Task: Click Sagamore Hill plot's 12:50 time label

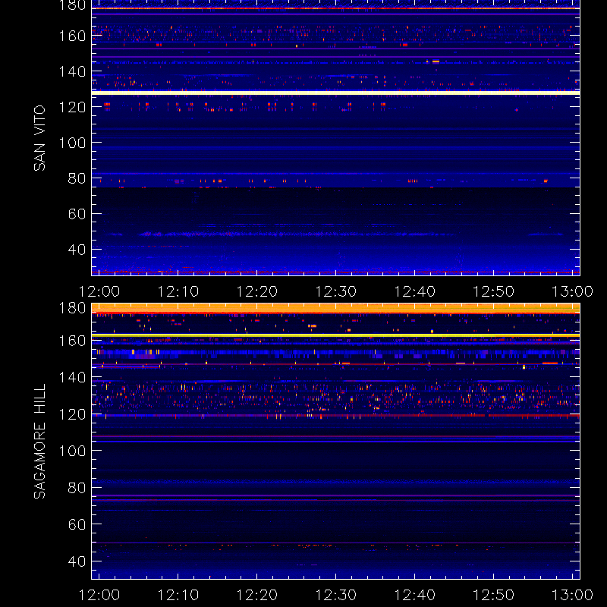Action: [494, 595]
